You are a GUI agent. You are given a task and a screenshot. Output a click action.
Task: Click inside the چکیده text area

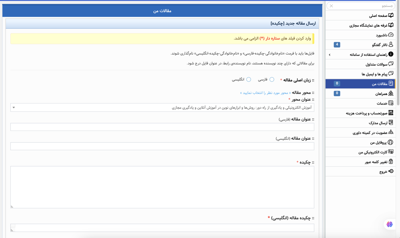coord(162,187)
